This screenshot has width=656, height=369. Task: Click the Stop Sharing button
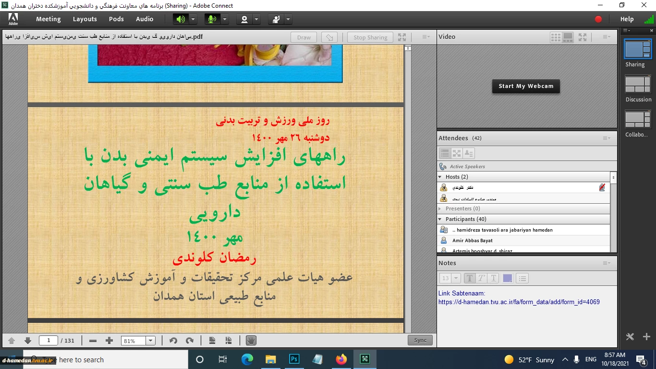point(370,37)
